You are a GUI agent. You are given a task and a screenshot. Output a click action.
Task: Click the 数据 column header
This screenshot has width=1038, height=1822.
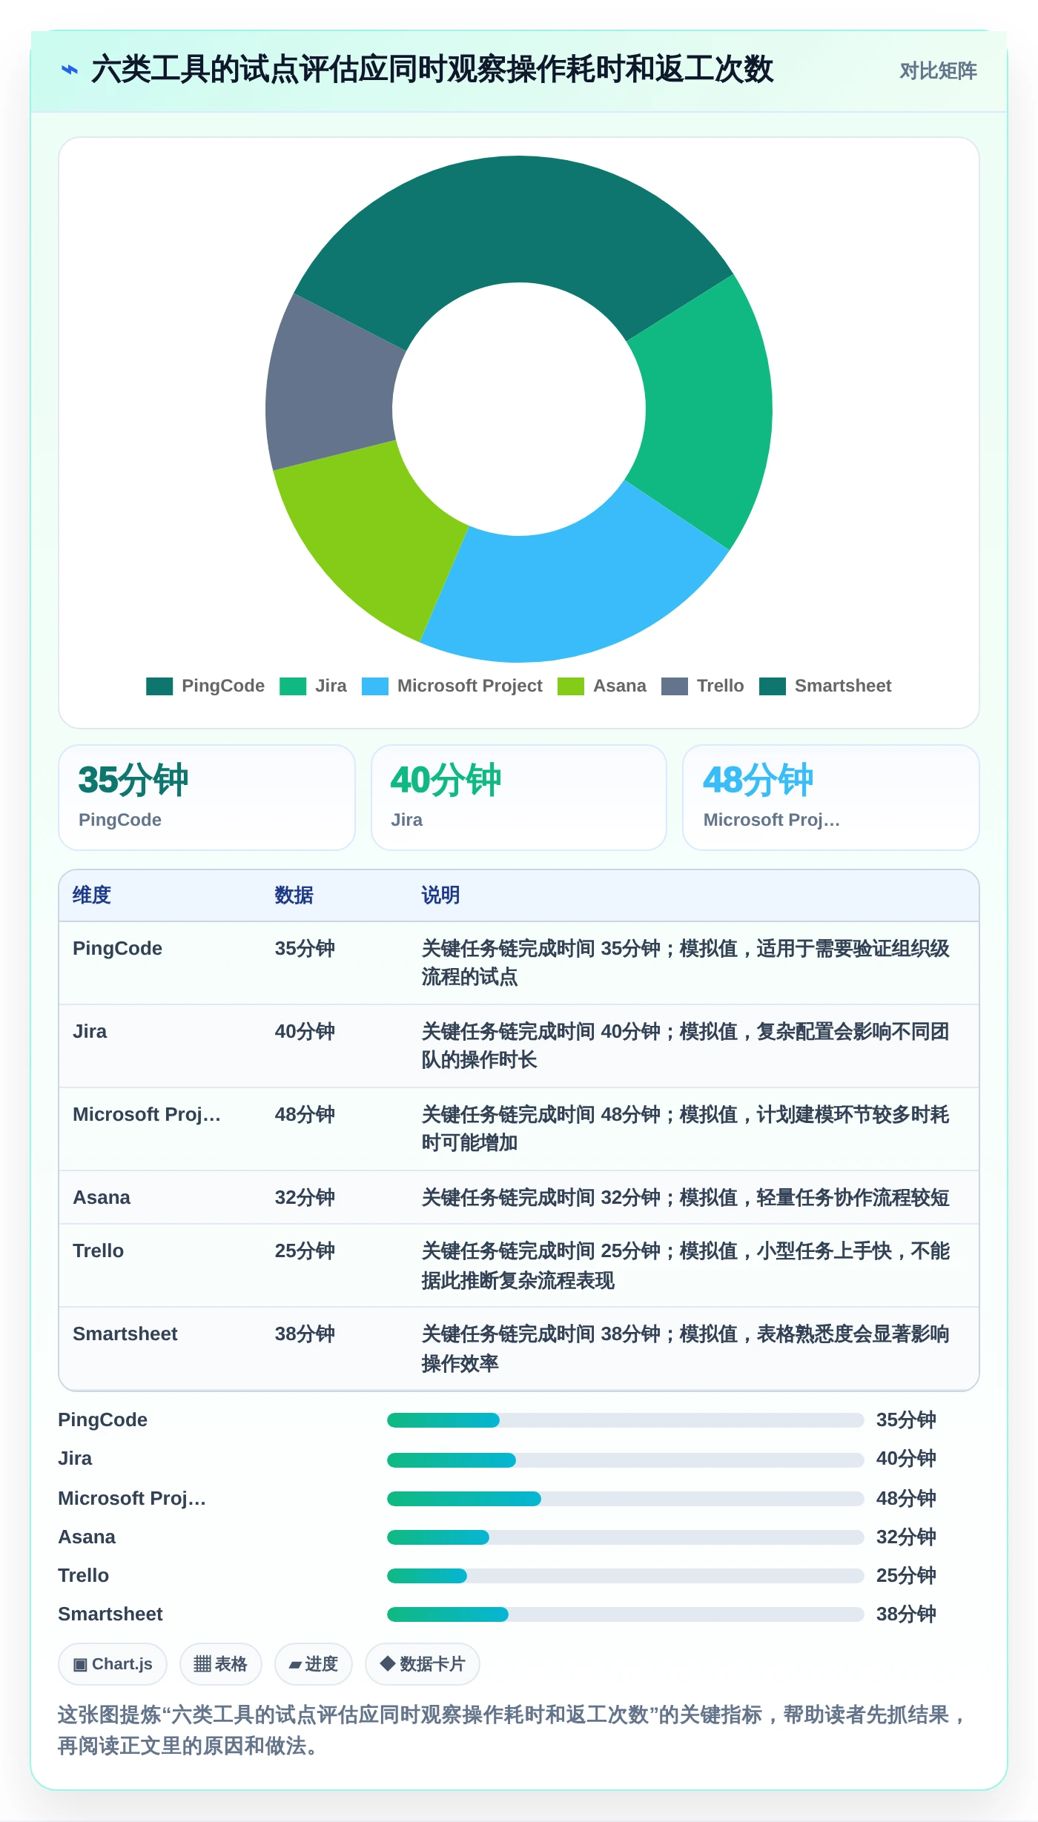(x=294, y=895)
